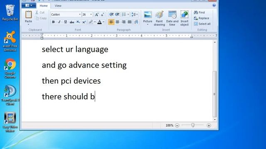Grow the font size
The image size is (266, 149).
click(96, 14)
